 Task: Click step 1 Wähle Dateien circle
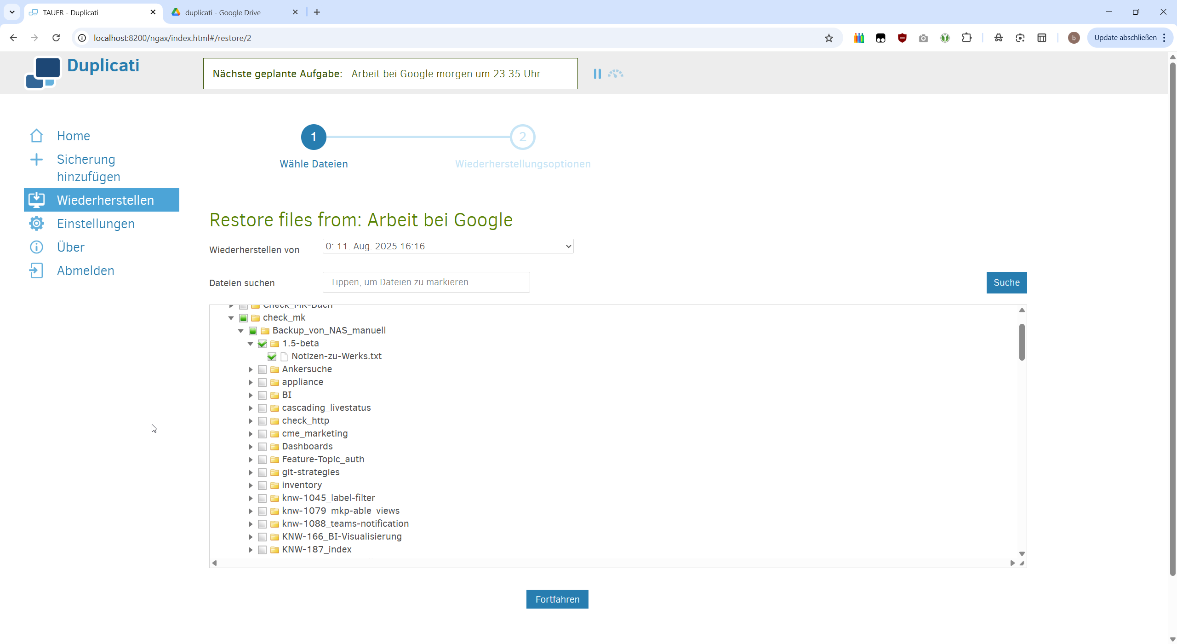pos(314,137)
